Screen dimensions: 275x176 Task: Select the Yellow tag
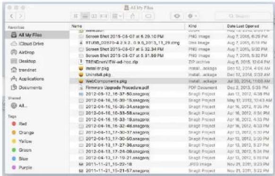pyautogui.click(x=37, y=141)
